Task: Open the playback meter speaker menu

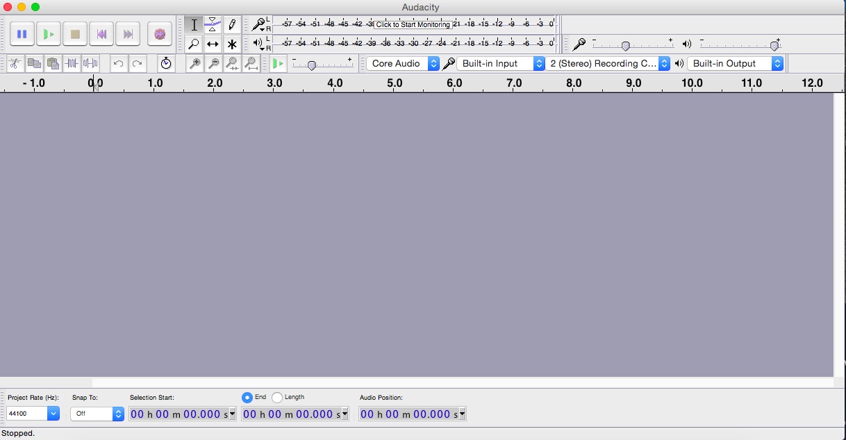Action: (258, 44)
